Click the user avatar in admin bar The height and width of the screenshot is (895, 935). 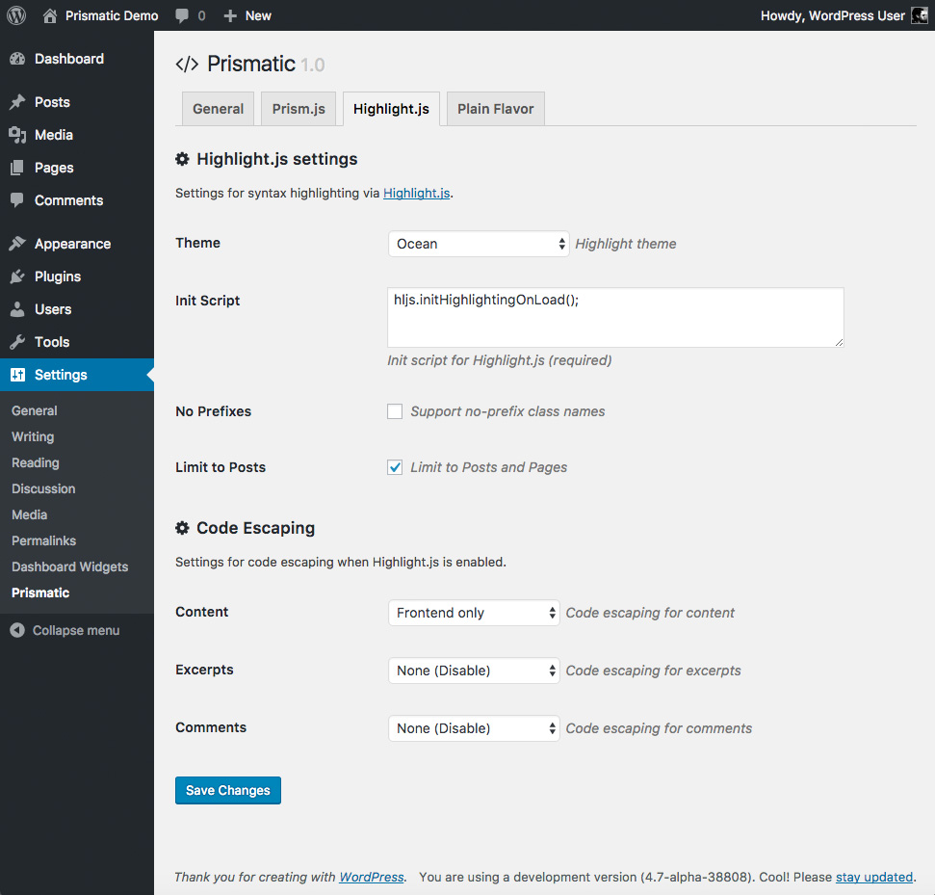[x=919, y=15]
